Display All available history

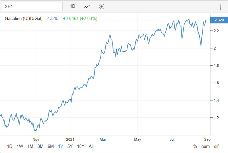tap(91, 146)
